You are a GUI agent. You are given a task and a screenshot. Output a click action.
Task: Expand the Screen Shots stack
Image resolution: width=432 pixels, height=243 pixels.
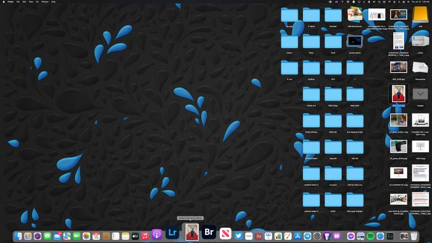pos(355,41)
